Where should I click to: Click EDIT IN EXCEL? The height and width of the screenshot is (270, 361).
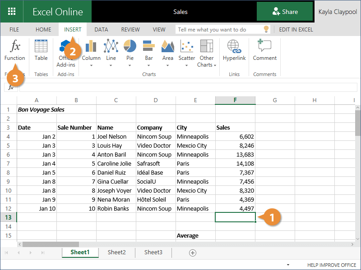(296, 30)
